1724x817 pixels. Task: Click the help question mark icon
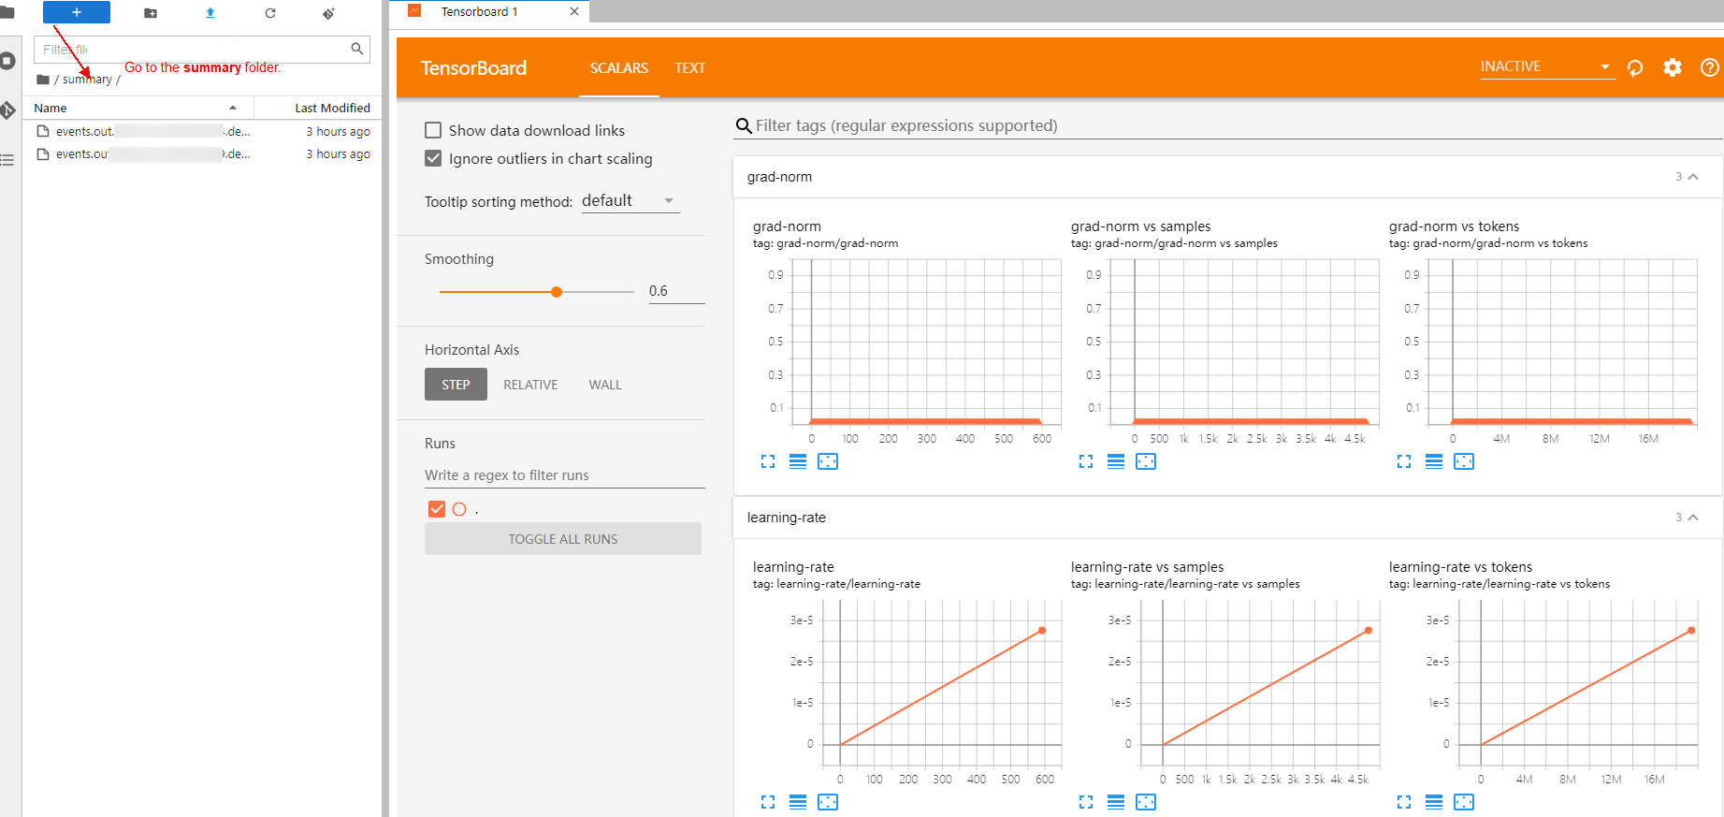pyautogui.click(x=1710, y=67)
